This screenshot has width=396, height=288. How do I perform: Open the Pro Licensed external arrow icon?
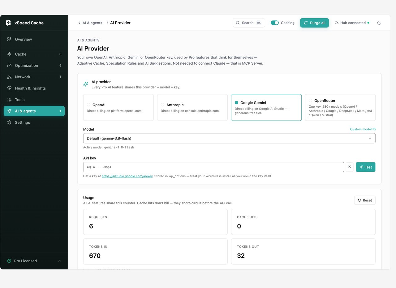pyautogui.click(x=59, y=261)
